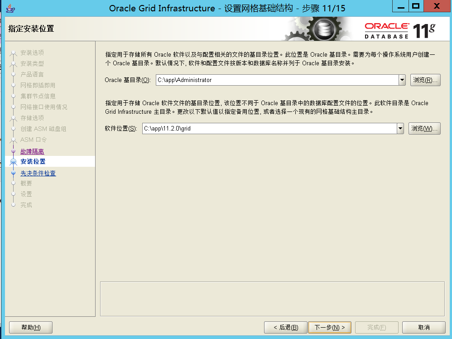Open the 先决条件检查 step link
452x339 pixels.
coord(38,173)
